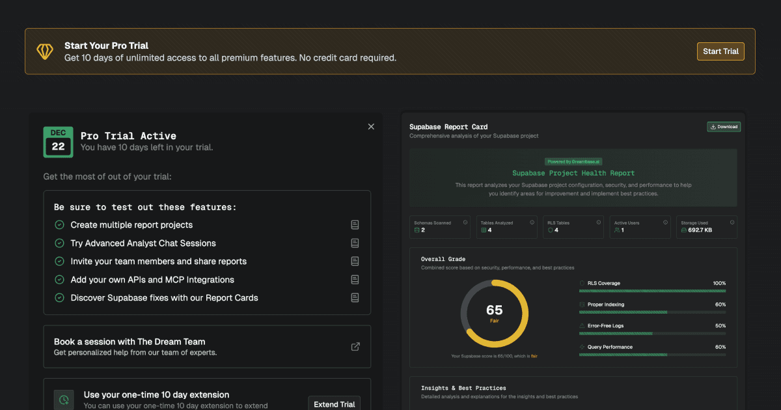
Task: Click 'Insights & Best Practices' heading
Action: point(463,388)
